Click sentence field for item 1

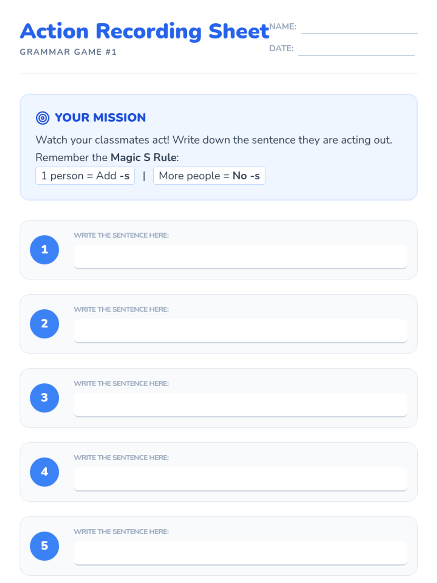pos(240,257)
